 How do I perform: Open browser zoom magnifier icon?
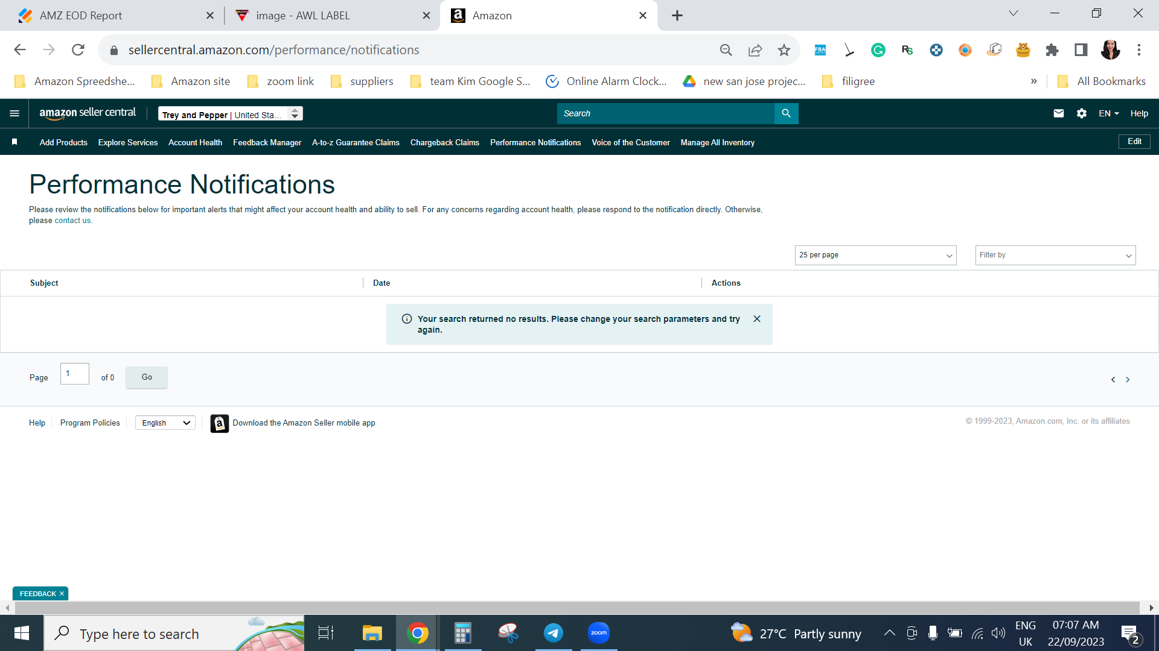[726, 50]
